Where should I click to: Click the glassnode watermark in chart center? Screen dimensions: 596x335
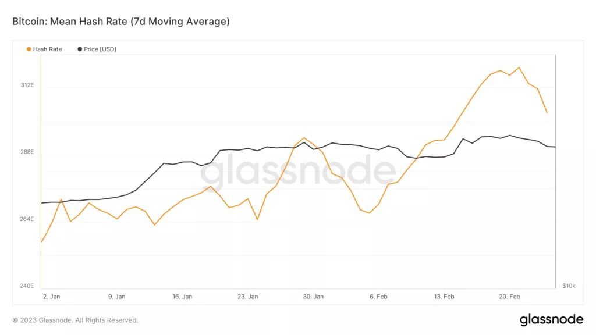point(298,170)
